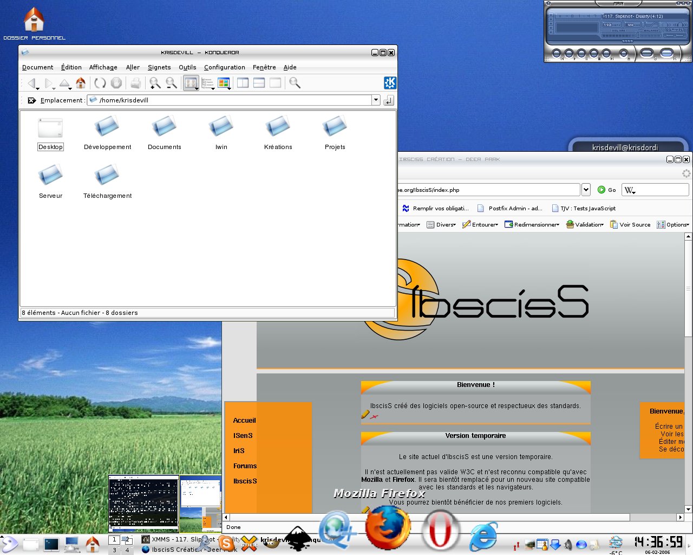Expand the Firefox URL bar dropdown
The width and height of the screenshot is (693, 555).
[586, 190]
